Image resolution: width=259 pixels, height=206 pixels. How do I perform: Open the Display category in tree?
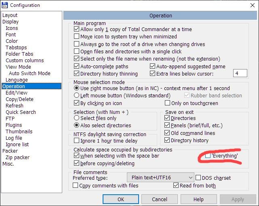click(11, 22)
